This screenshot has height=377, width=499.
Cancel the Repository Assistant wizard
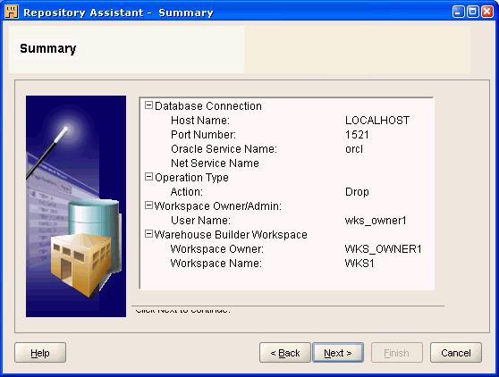click(456, 353)
